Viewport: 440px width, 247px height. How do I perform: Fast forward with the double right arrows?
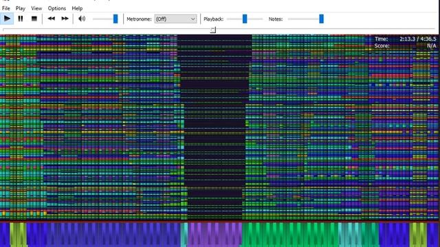click(x=65, y=19)
